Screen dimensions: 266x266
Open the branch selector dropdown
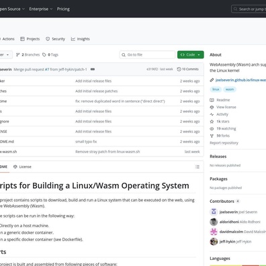(x=5, y=54)
